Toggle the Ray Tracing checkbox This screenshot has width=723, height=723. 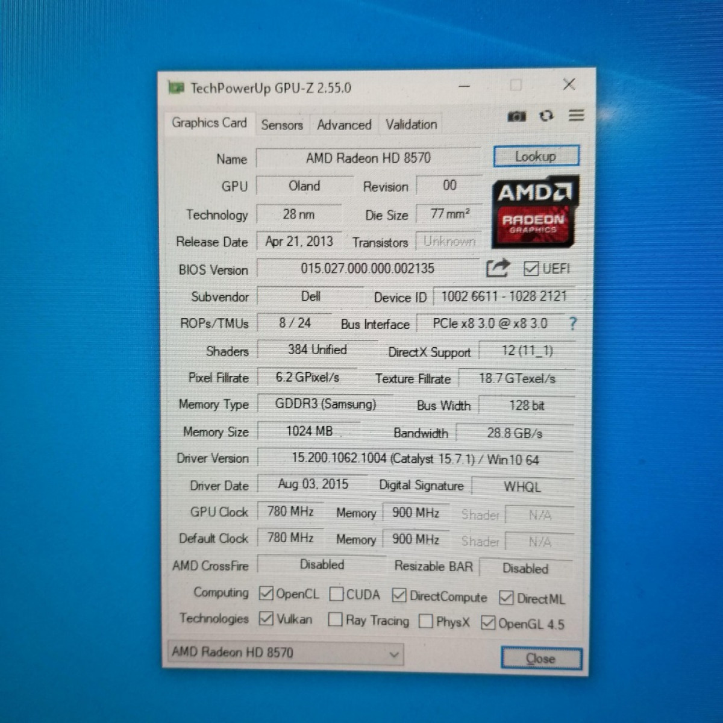click(x=336, y=619)
